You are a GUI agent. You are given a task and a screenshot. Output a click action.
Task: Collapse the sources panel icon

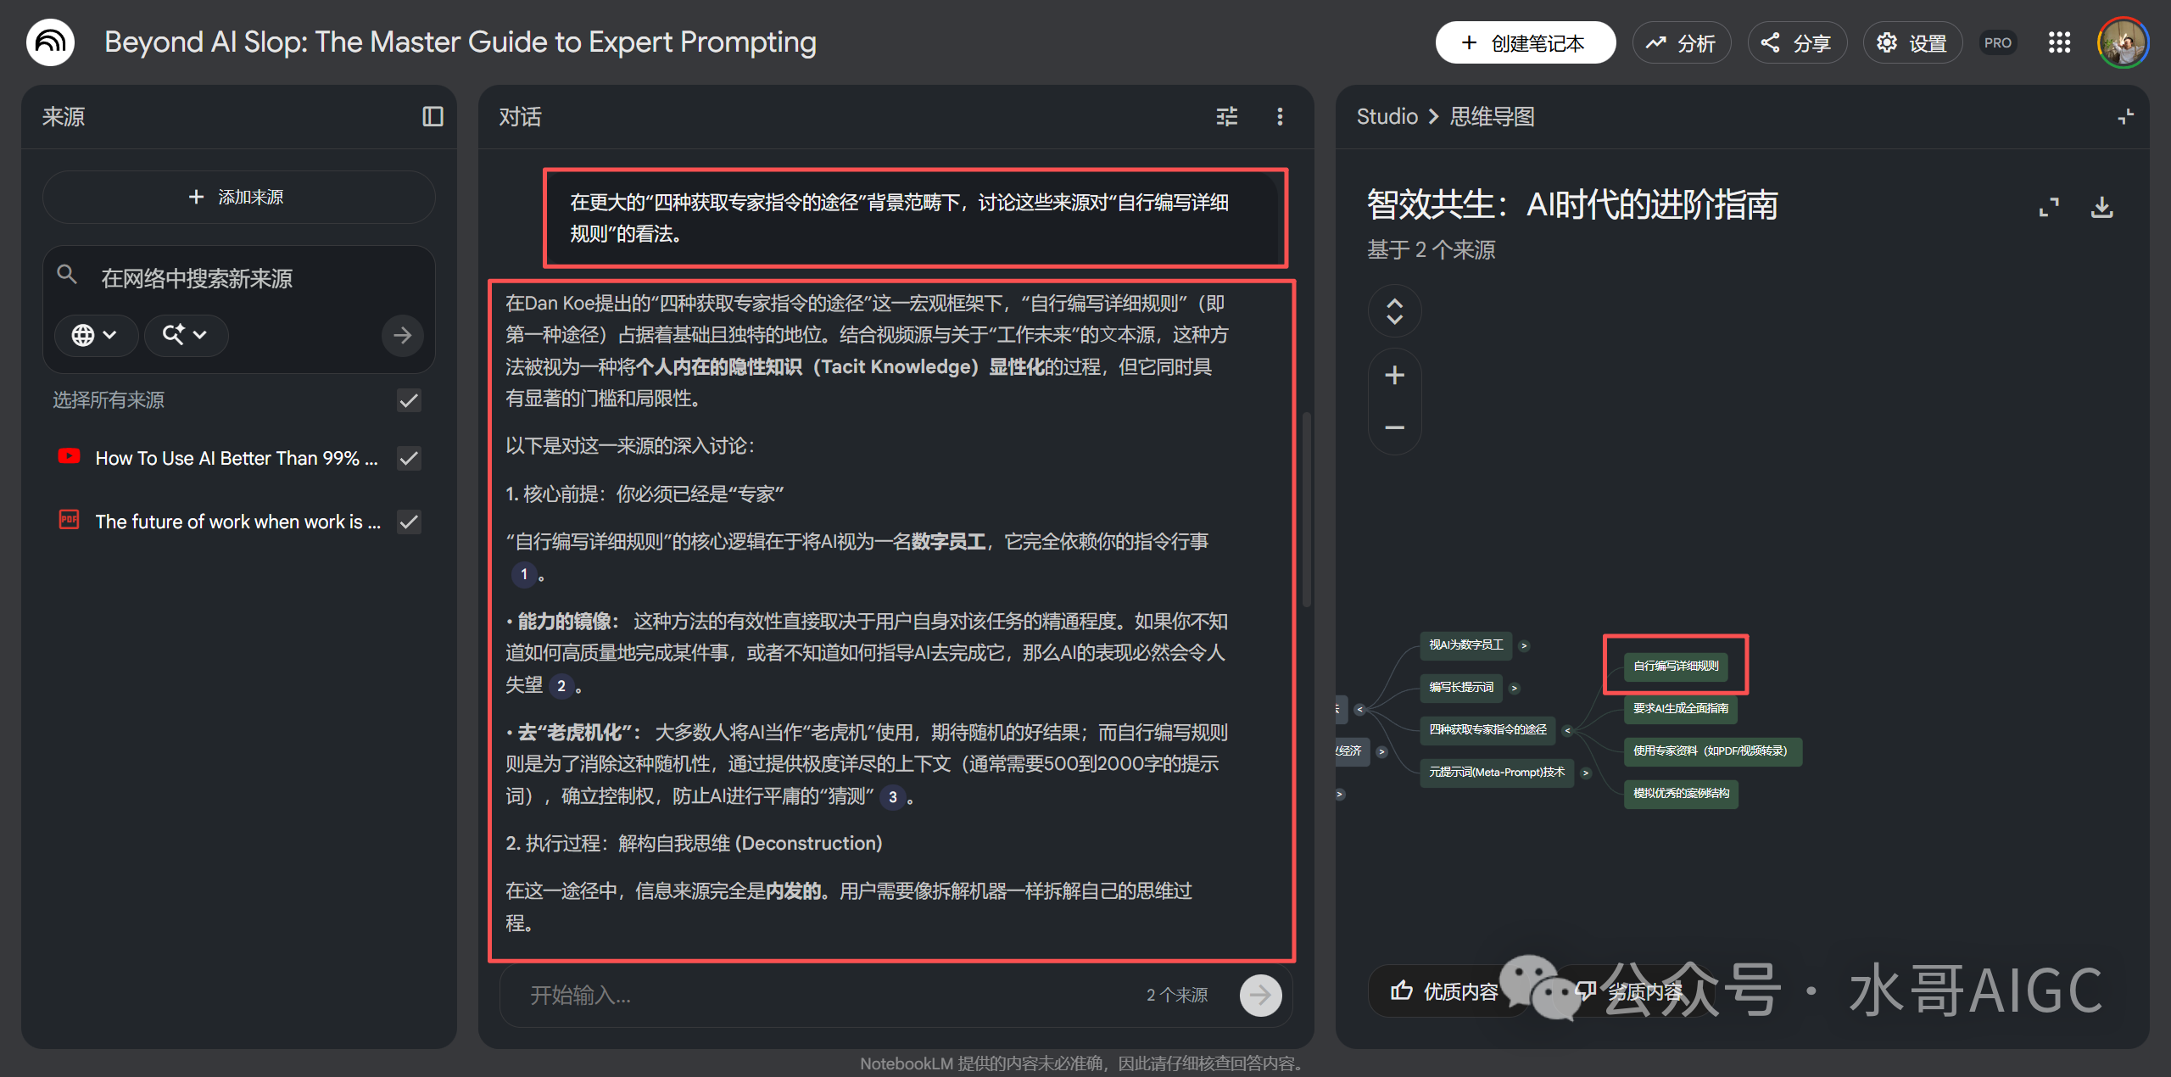tap(433, 116)
